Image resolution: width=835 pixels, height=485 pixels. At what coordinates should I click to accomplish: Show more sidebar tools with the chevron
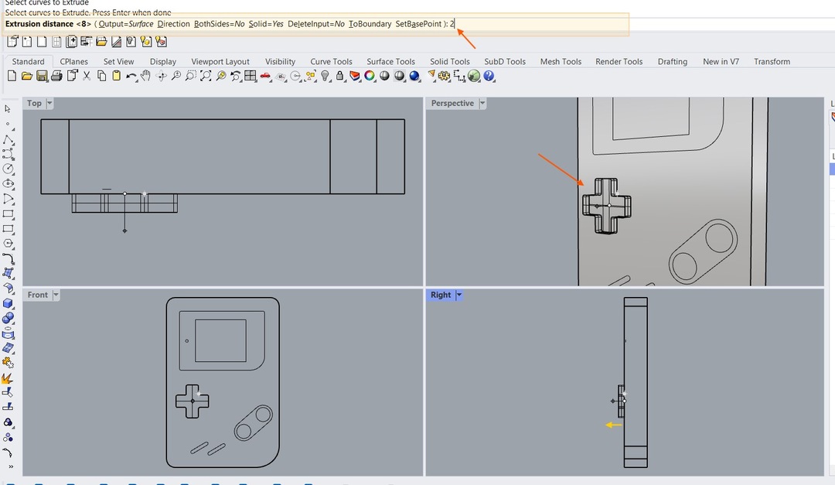pos(11,467)
